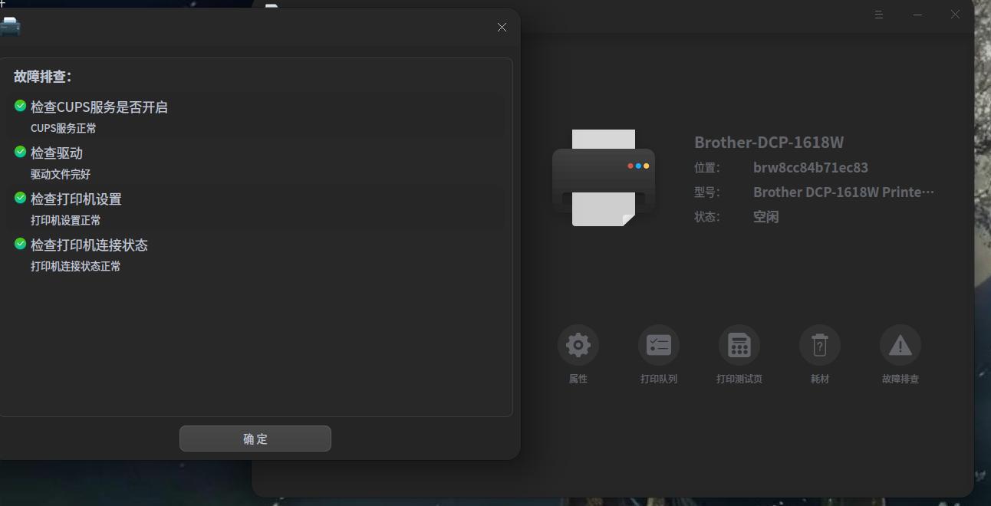Select the 检查打印机设置 result row
Screen dimensions: 991x506
[255, 207]
